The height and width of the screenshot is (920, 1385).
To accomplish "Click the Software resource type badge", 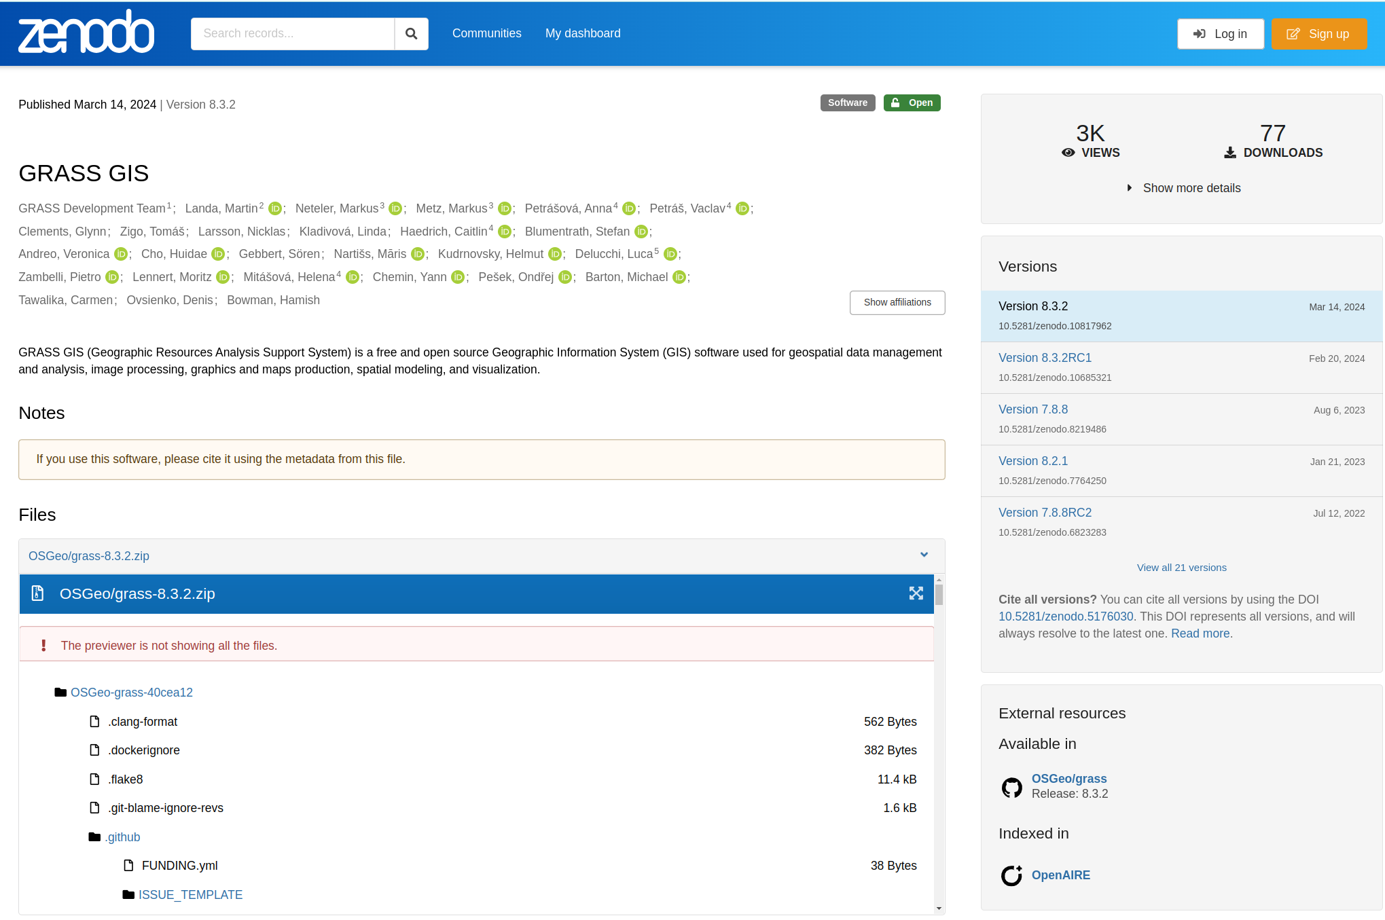I will coord(848,103).
